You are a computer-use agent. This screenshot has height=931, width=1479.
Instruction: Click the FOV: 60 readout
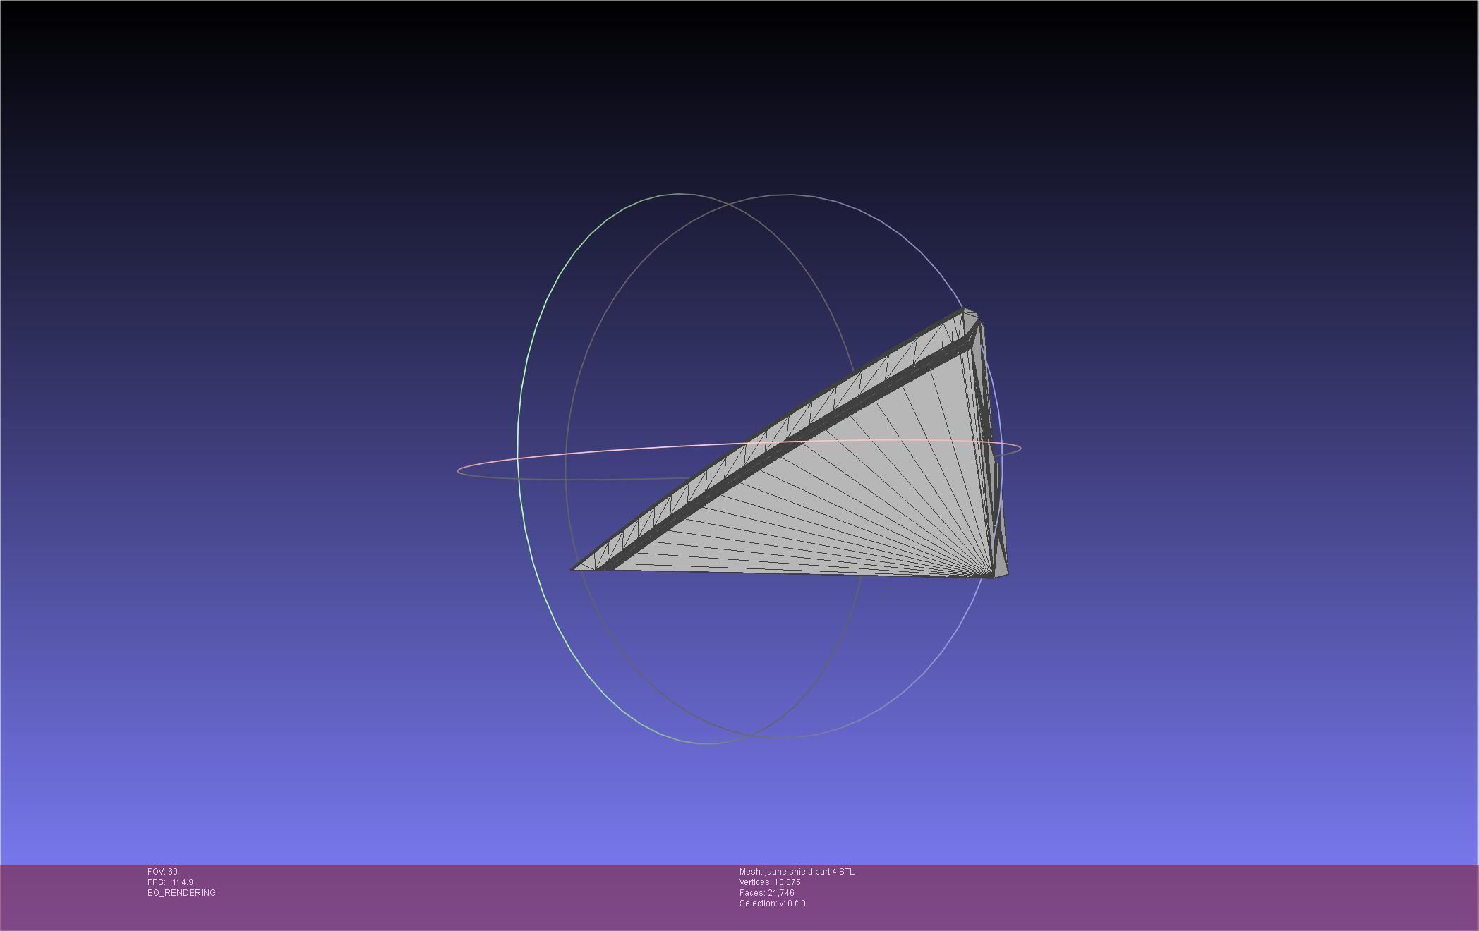162,872
